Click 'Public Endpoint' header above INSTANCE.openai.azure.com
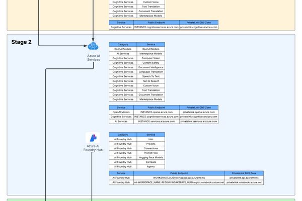The image size is (302, 201). [x=157, y=108]
